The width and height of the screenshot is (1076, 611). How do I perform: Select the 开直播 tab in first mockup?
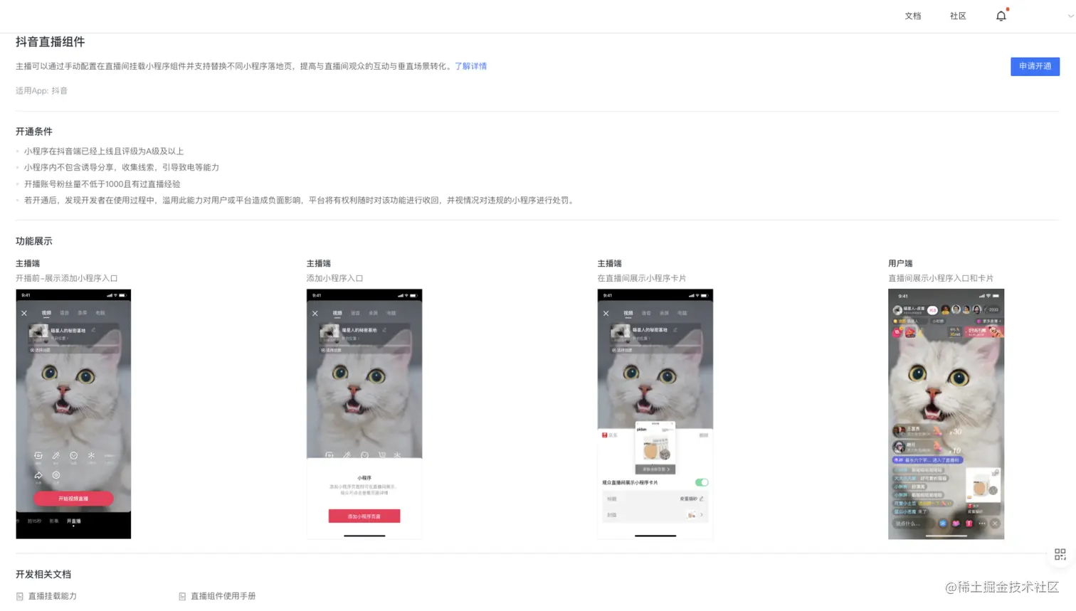74,521
